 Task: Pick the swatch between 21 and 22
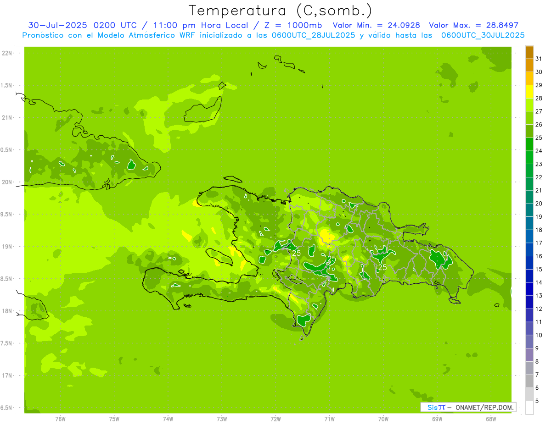pyautogui.click(x=529, y=184)
